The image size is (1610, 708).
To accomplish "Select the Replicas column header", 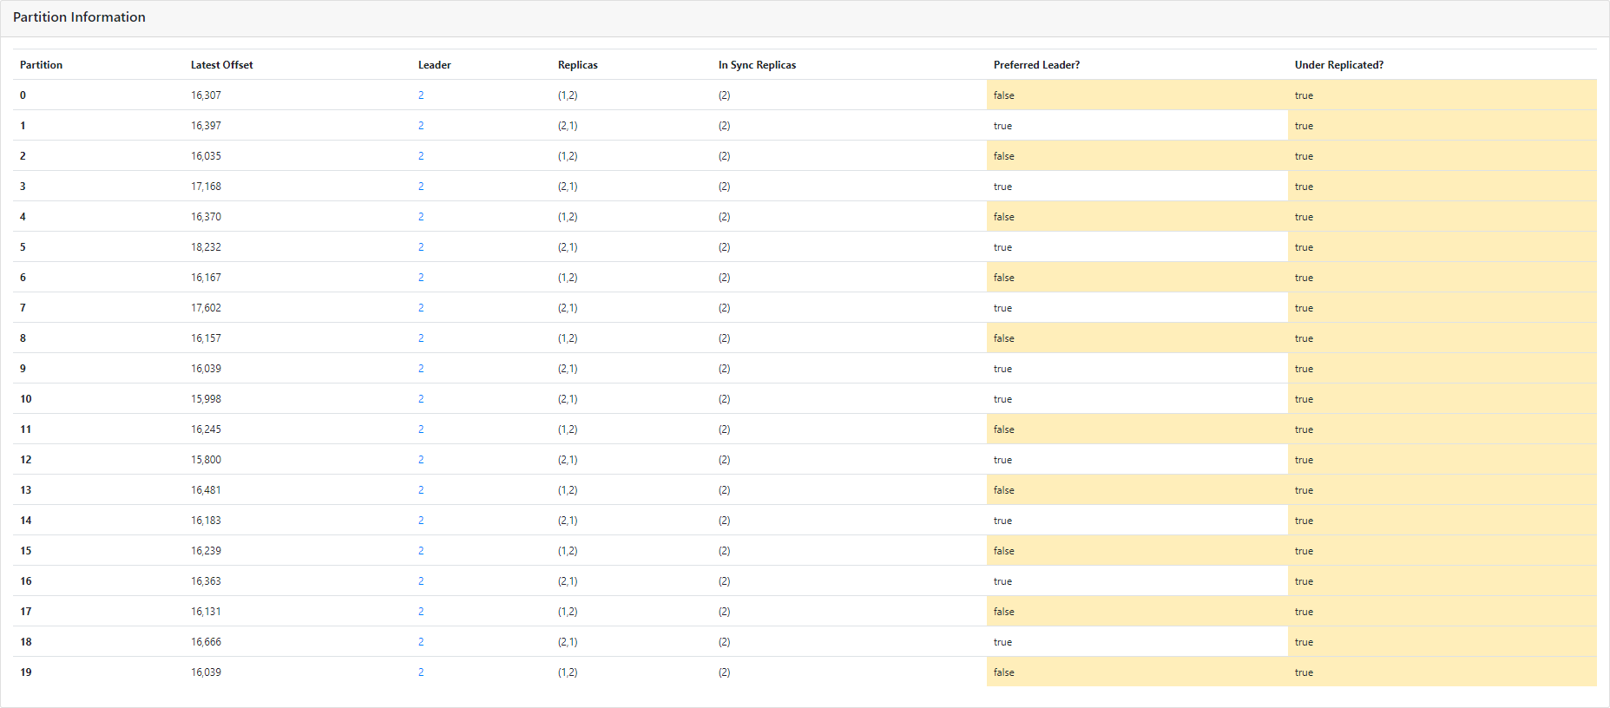I will (x=577, y=65).
